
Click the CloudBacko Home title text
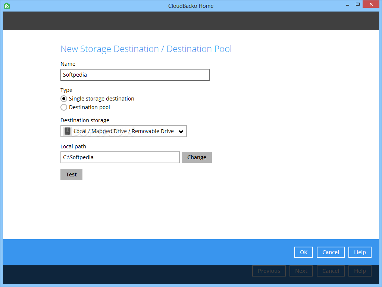191,6
